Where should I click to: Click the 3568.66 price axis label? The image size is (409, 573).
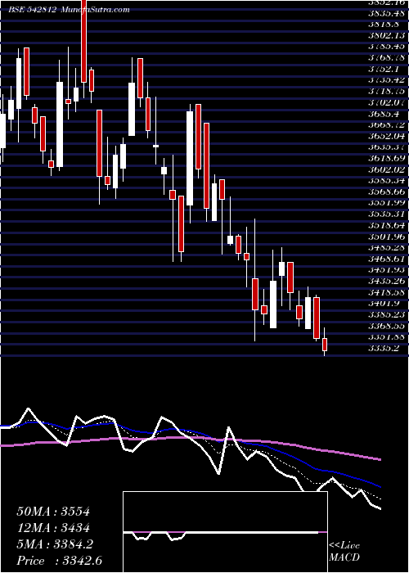(x=386, y=192)
